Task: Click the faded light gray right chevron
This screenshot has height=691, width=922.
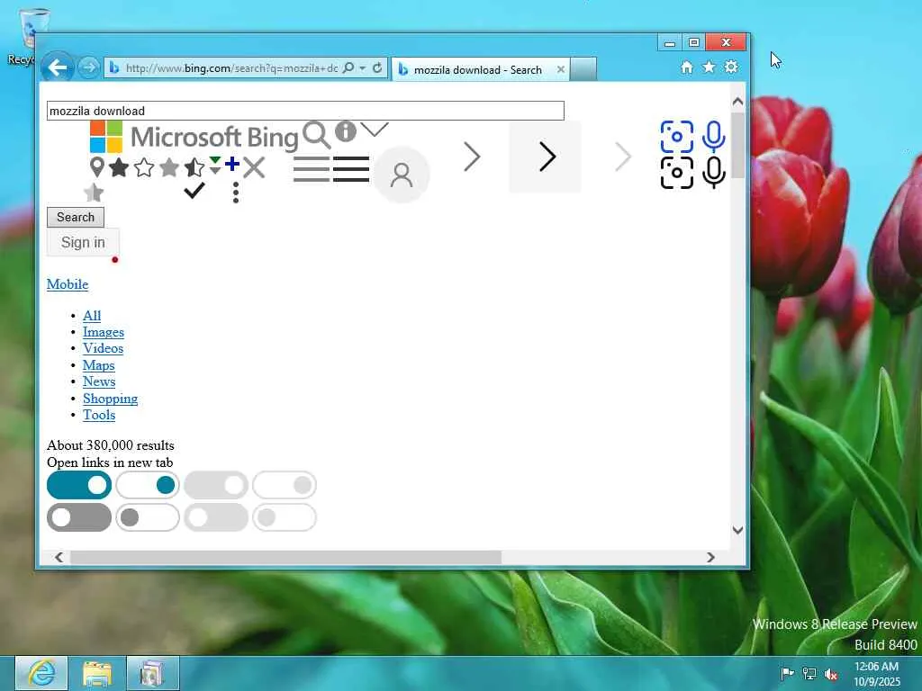Action: tap(623, 157)
